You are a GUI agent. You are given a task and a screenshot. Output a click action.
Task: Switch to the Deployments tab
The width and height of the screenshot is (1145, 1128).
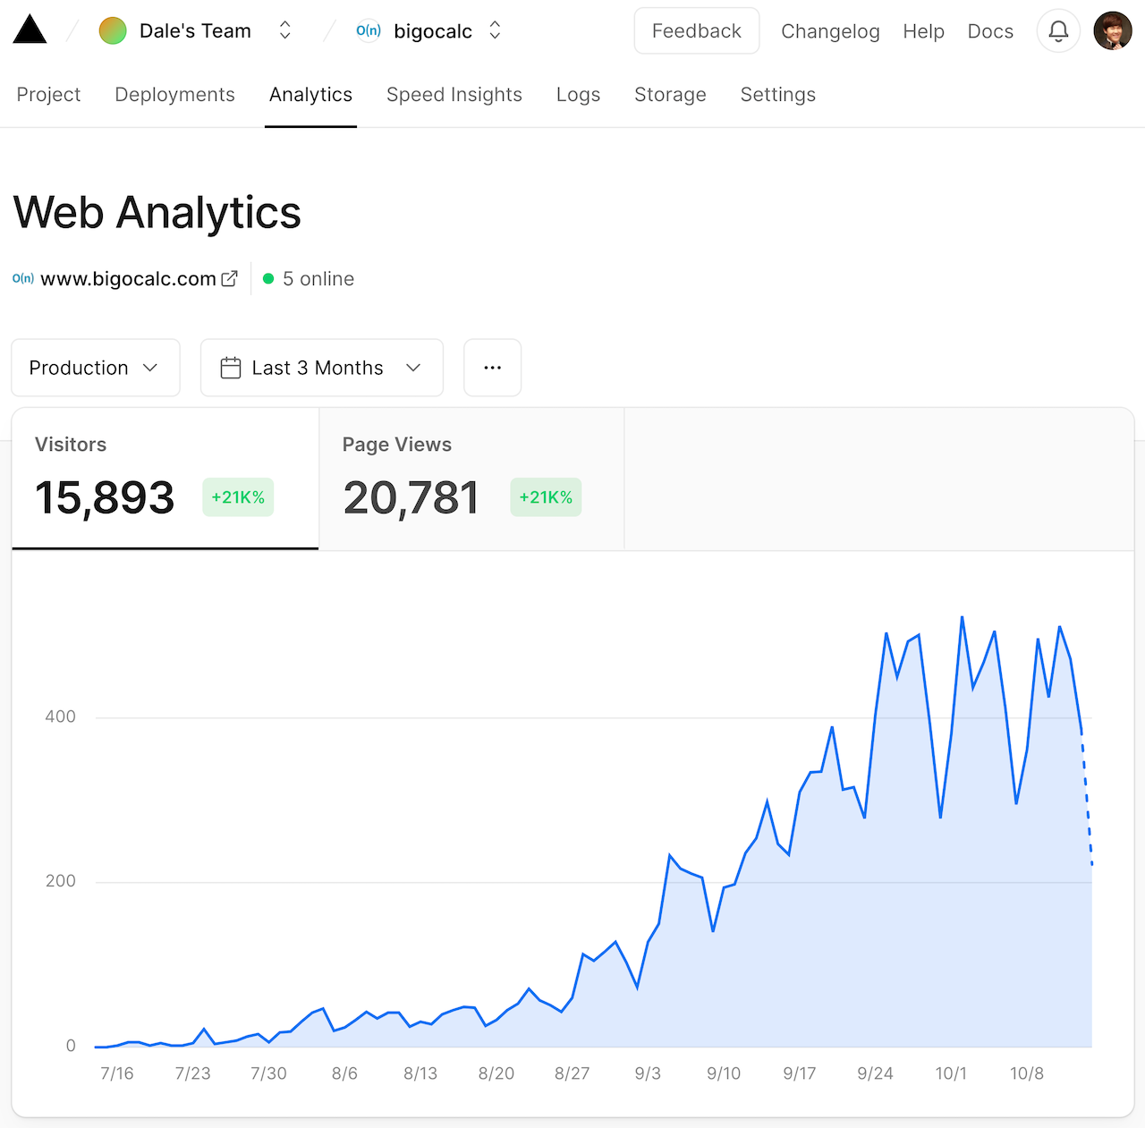pyautogui.click(x=174, y=95)
